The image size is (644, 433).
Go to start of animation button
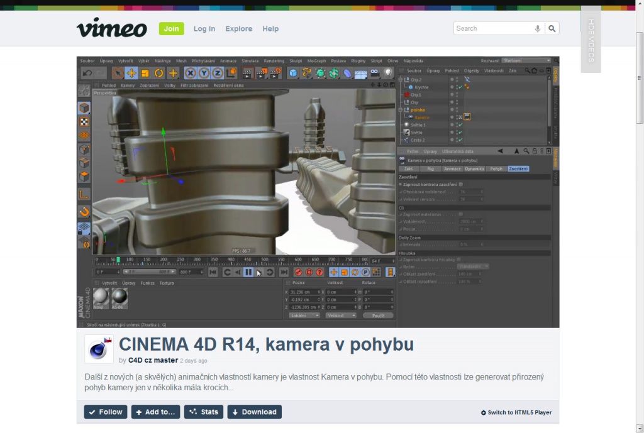click(x=213, y=272)
